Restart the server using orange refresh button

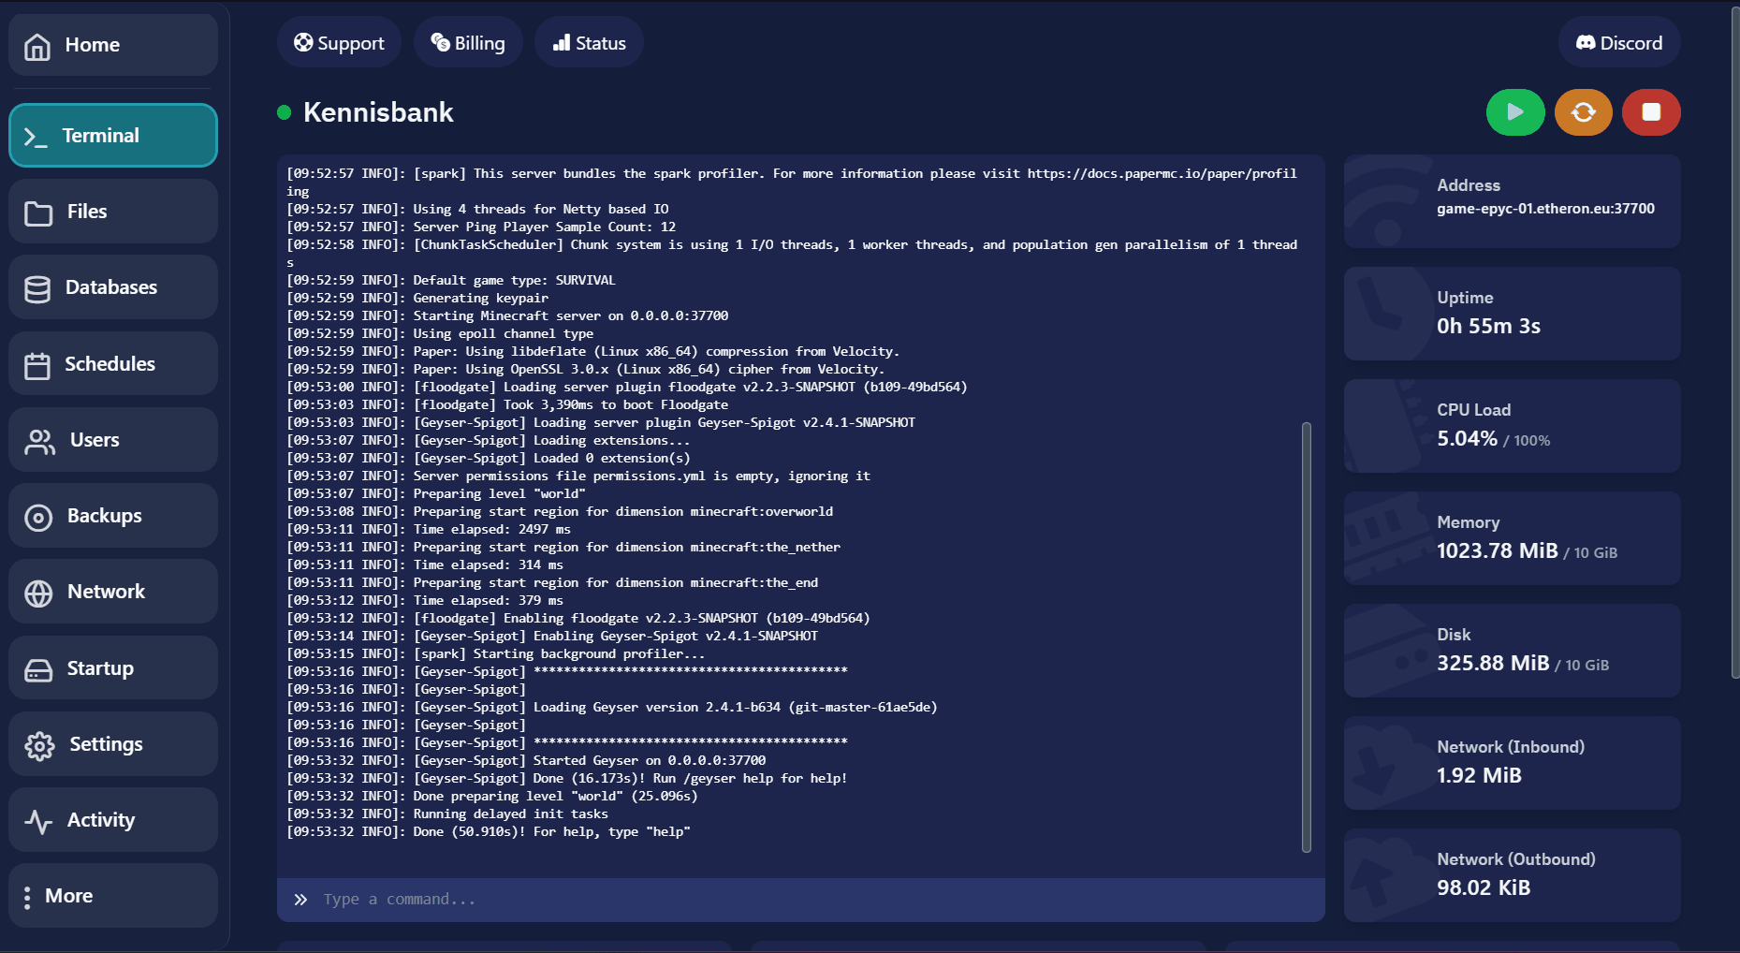pyautogui.click(x=1583, y=112)
